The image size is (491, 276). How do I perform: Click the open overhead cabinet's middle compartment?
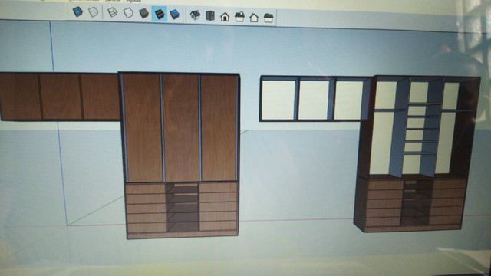314,100
